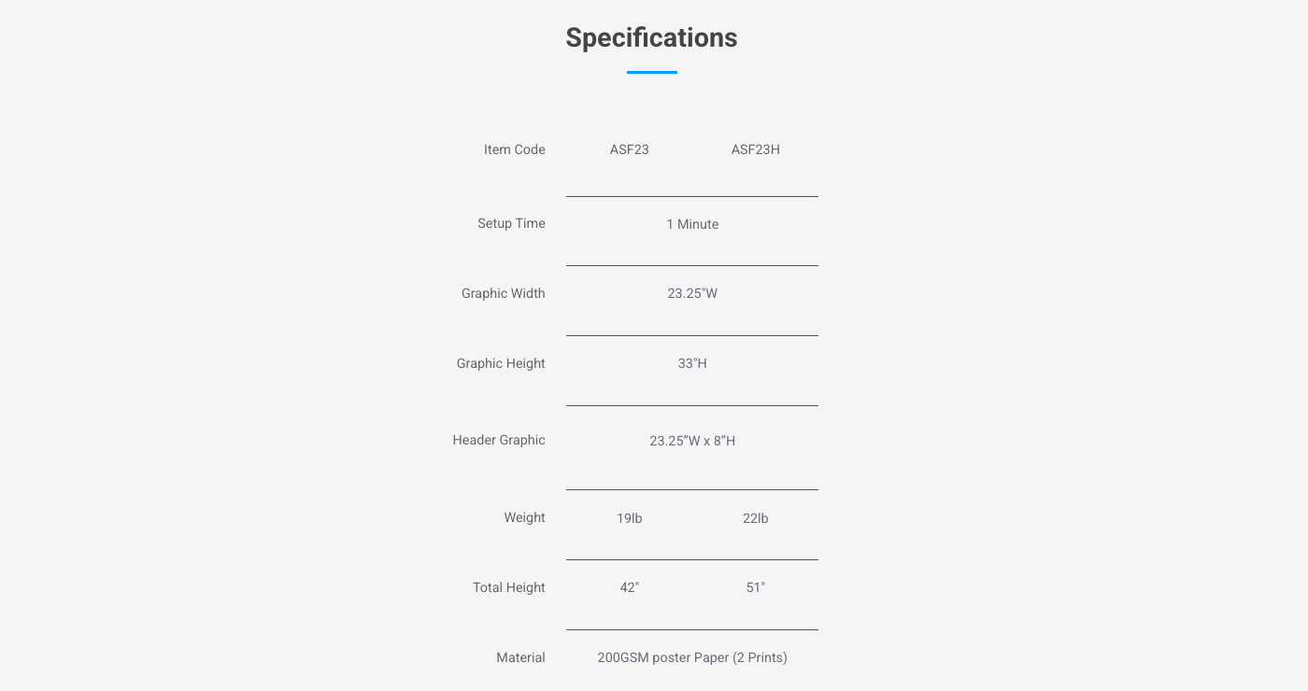
Task: Select the ASF23H item code
Action: pos(755,149)
